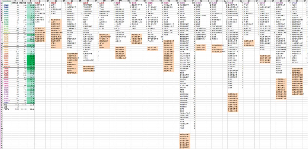Select column CC header
The image size is (308, 149).
tap(169, 1)
